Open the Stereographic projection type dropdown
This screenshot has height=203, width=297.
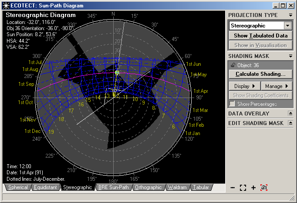coord(287,26)
